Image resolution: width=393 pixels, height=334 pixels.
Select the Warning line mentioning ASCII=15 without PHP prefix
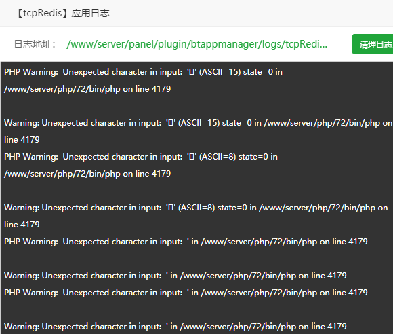coord(199,123)
